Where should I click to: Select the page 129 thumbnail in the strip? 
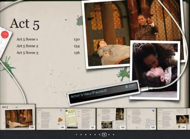pos(18,117)
